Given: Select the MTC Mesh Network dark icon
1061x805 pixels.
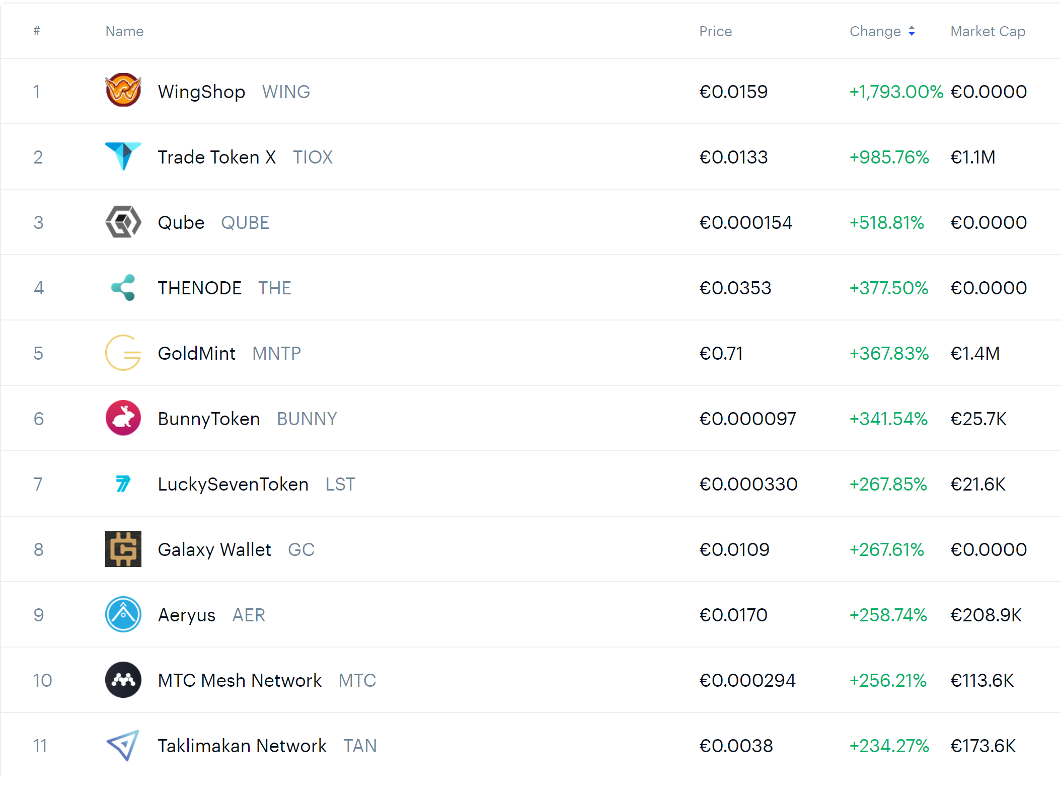Looking at the screenshot, I should 123,680.
